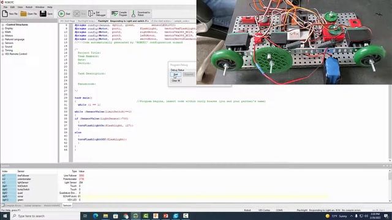Open Microsoft Store from the taskbar
Image resolution: width=392 pixels, height=220 pixels.
(116, 216)
